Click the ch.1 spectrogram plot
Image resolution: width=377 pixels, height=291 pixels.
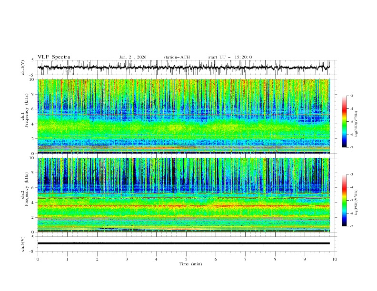(x=184, y=116)
